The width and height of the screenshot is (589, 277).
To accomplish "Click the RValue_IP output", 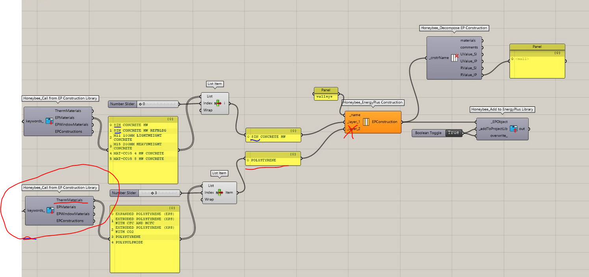I will [469, 75].
